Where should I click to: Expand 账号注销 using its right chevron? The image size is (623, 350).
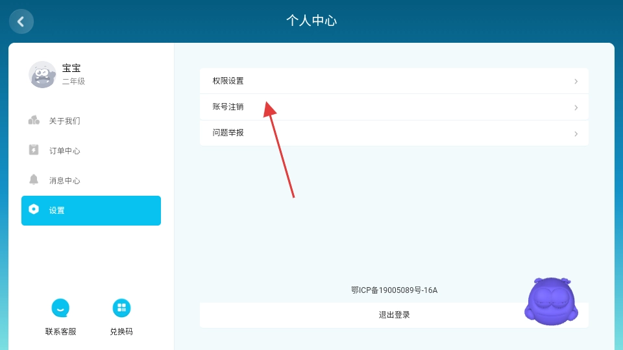576,108
